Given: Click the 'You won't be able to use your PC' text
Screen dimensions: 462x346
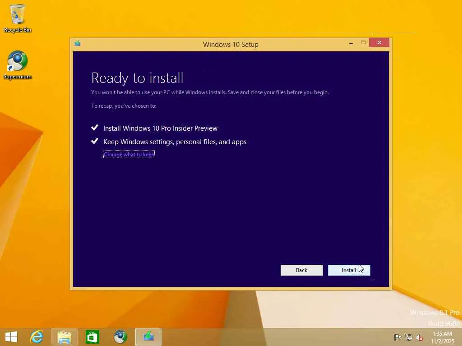Looking at the screenshot, I should pyautogui.click(x=210, y=92).
